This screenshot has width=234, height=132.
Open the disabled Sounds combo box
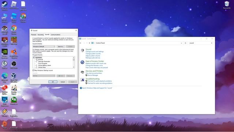coord(44,76)
